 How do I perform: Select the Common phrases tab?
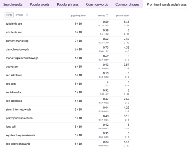click(x=127, y=4)
